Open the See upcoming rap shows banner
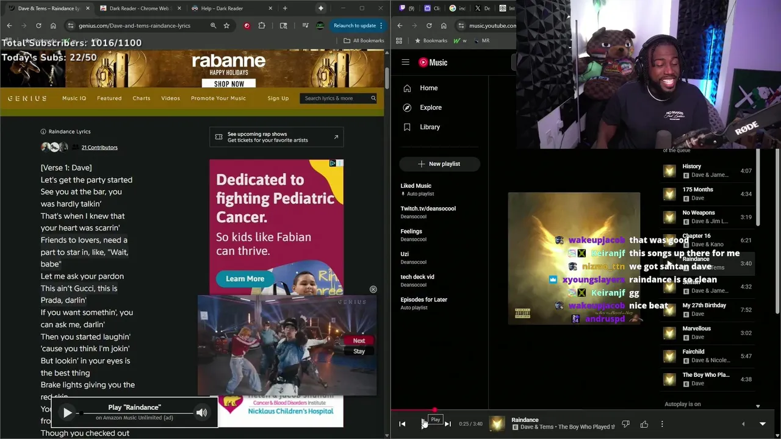This screenshot has height=439, width=781. click(276, 137)
